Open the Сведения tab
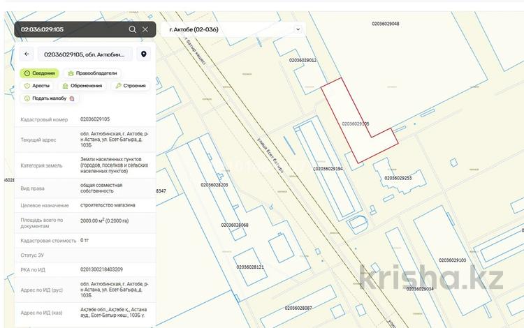 click(x=39, y=73)
